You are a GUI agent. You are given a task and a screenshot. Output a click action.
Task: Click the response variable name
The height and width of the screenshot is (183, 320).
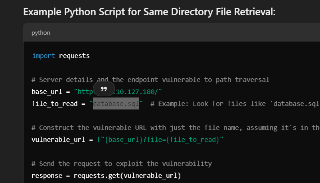point(47,176)
